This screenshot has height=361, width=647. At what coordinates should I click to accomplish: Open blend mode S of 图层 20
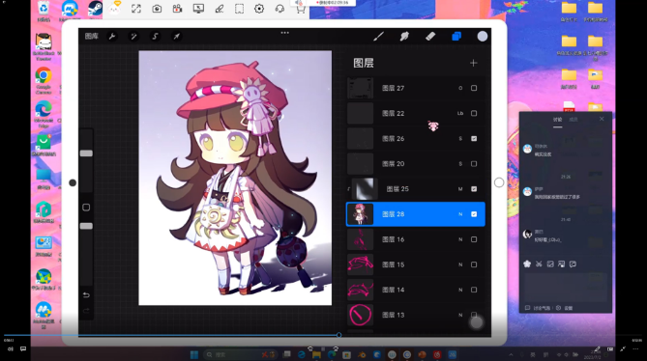point(460,164)
